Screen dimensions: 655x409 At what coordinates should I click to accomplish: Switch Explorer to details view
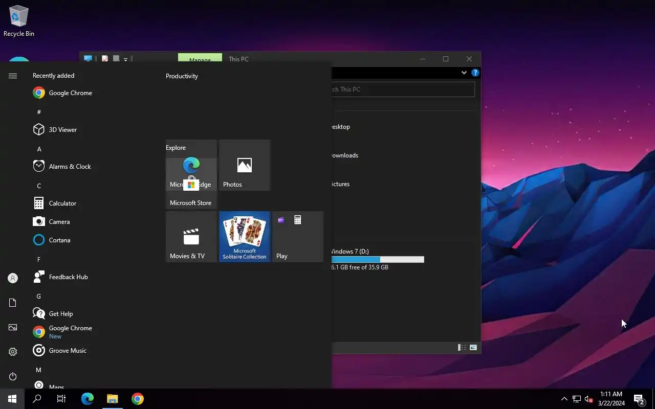(x=462, y=348)
